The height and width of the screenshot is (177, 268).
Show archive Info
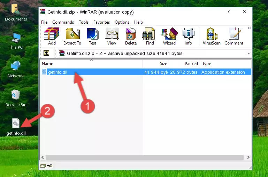tap(188, 36)
